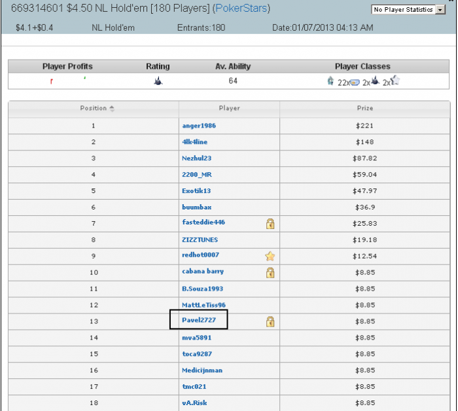Open player anger1986 profile
458x411 pixels.
click(199, 126)
